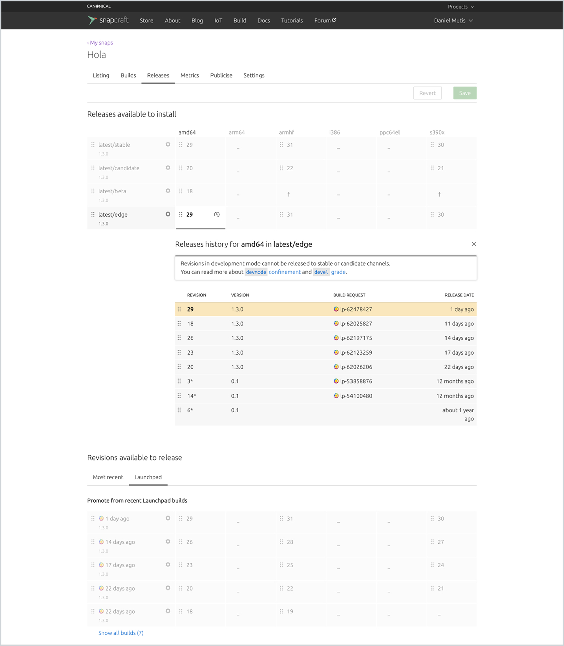Select revision 21 in latest/candidate s390x cell
Image resolution: width=564 pixels, height=646 pixels.
(x=452, y=171)
